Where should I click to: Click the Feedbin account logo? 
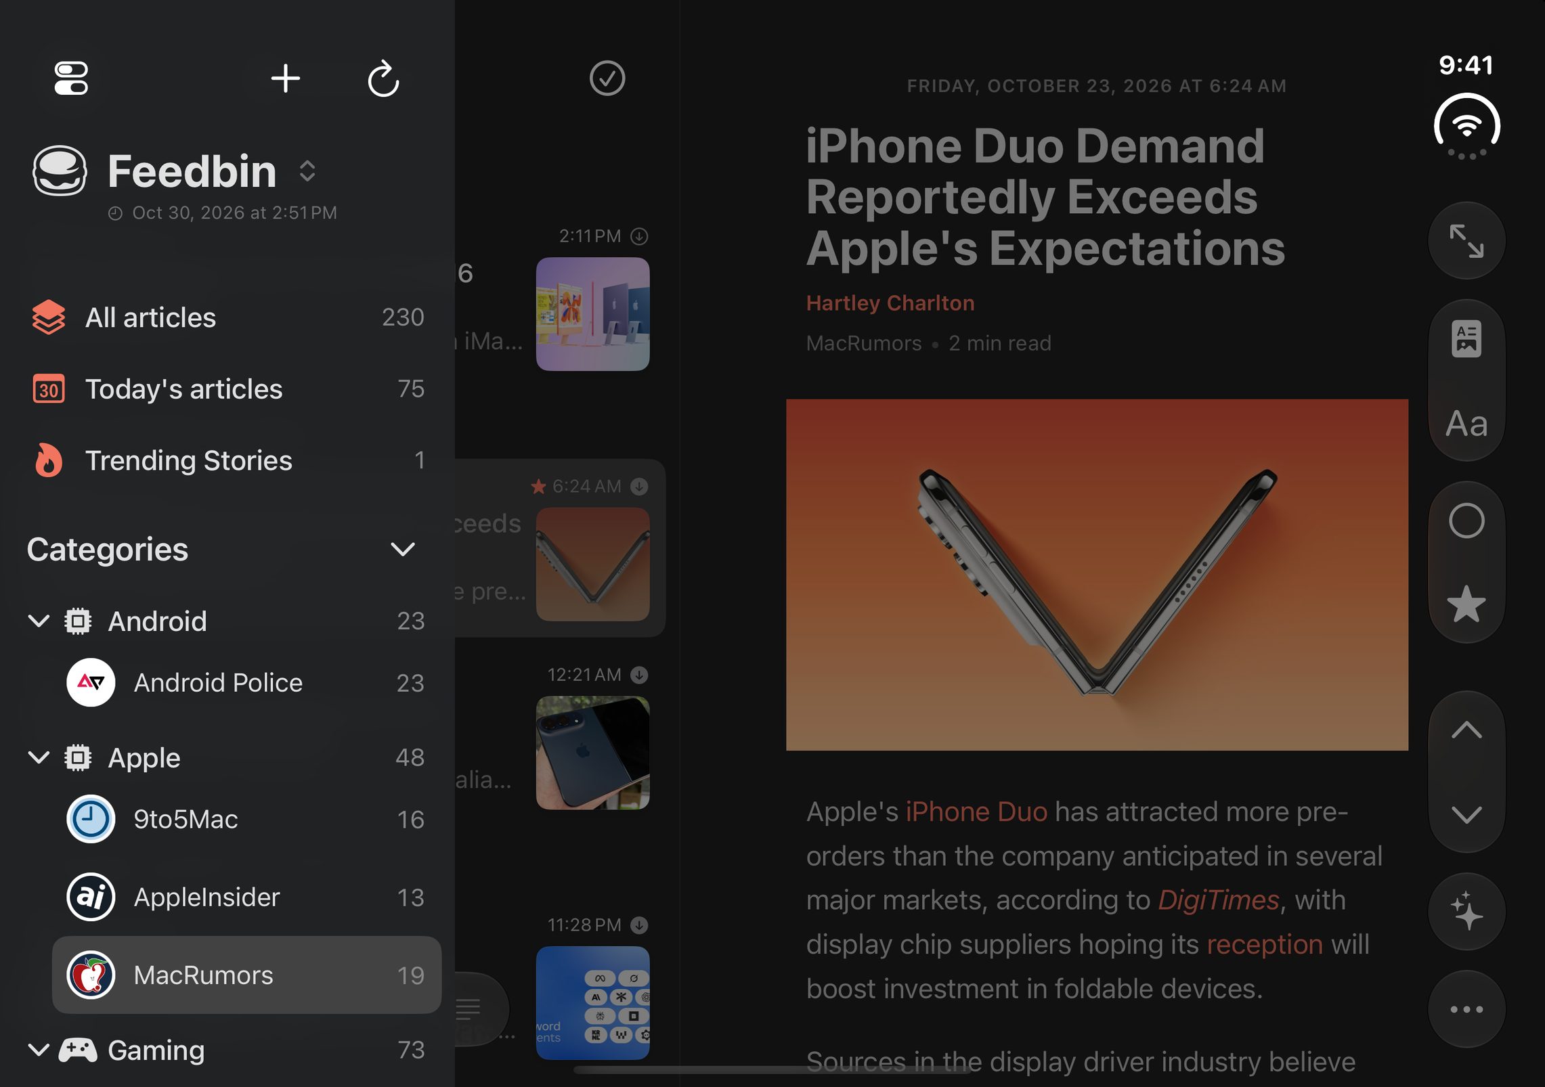point(60,171)
